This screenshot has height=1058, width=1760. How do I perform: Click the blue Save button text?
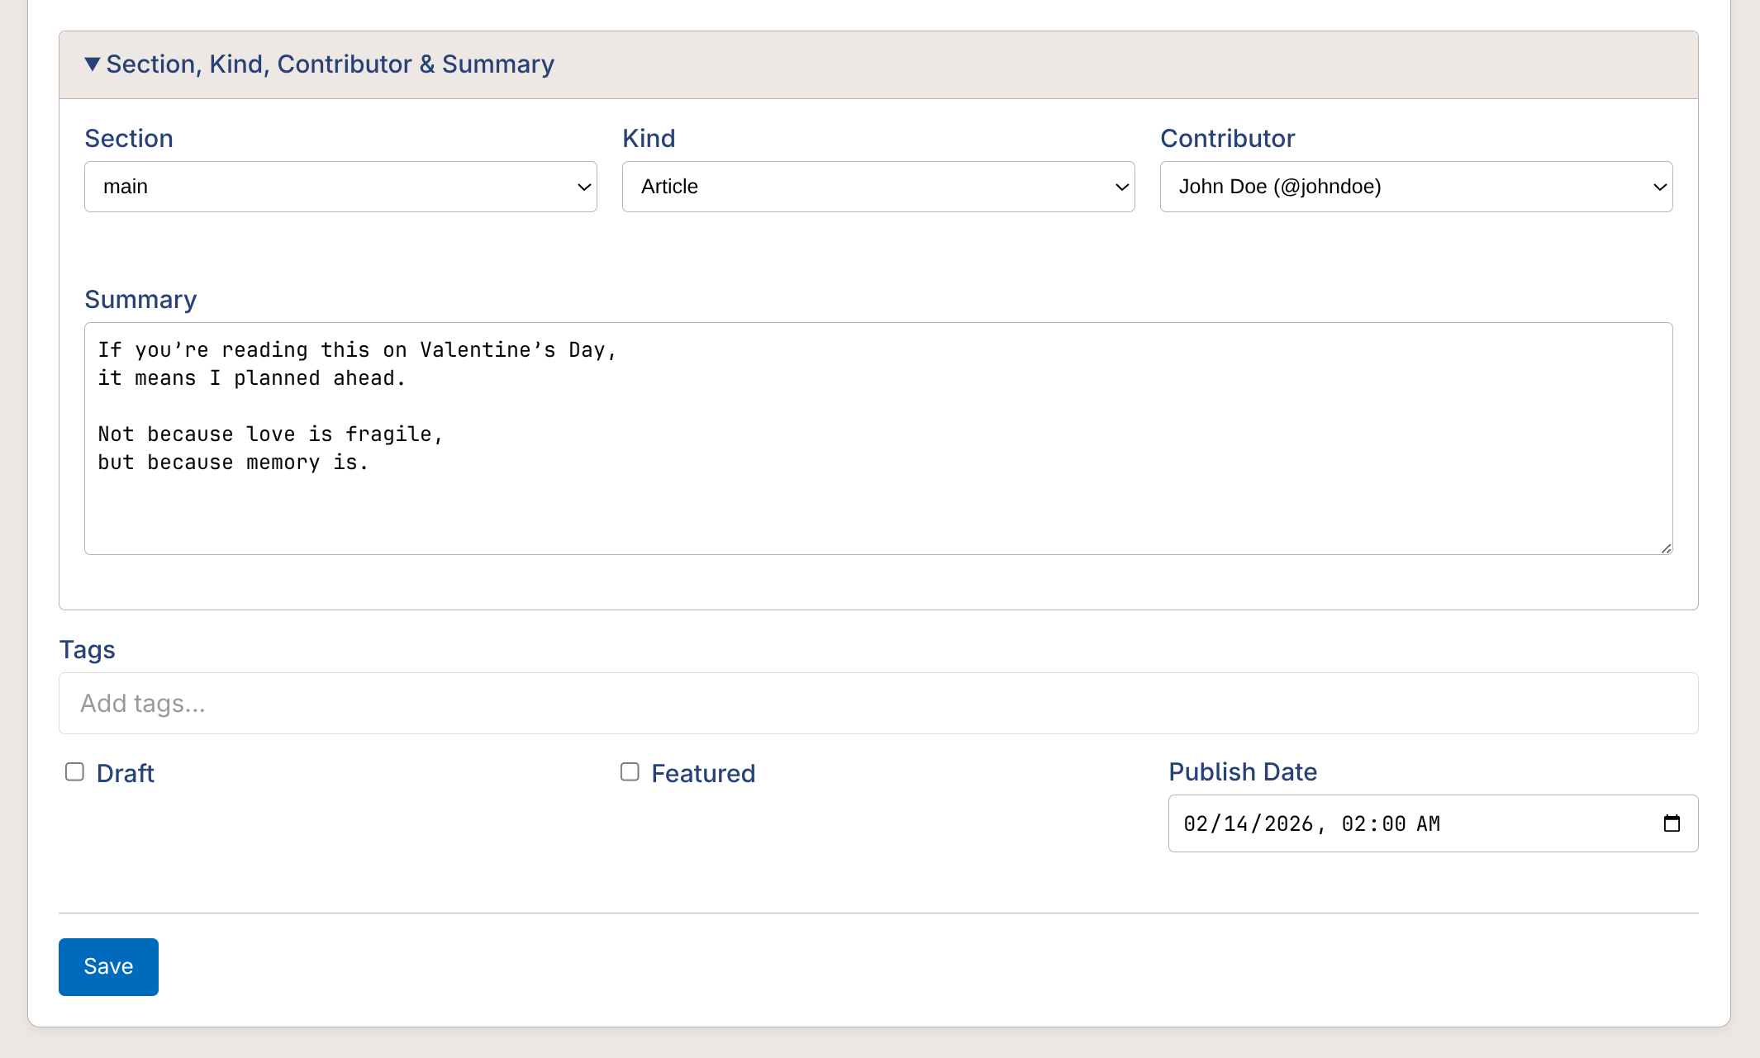tap(107, 966)
